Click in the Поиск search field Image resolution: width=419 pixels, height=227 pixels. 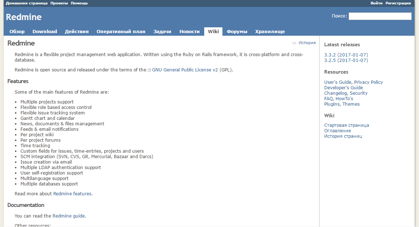[x=380, y=16]
